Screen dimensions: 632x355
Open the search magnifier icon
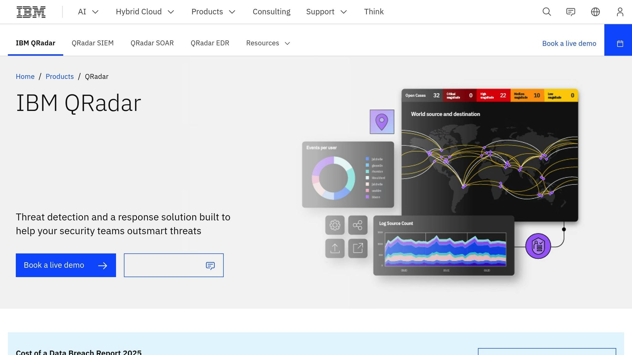click(x=547, y=12)
